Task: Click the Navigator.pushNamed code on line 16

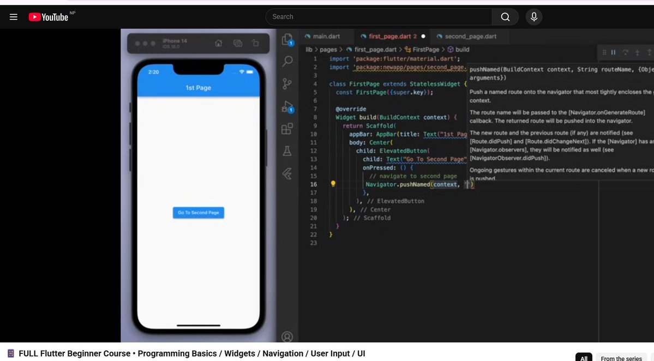Action: (398, 184)
